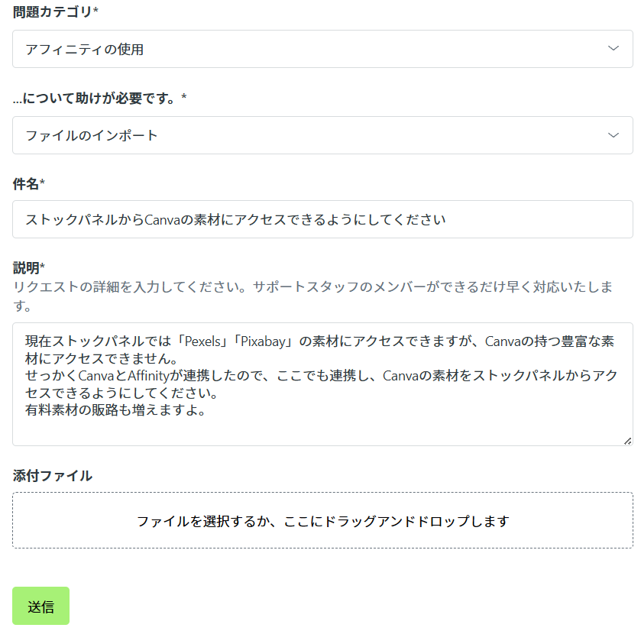Image resolution: width=641 pixels, height=631 pixels.
Task: Click the ファイルを選択する attachment drop zone
Action: (x=322, y=521)
